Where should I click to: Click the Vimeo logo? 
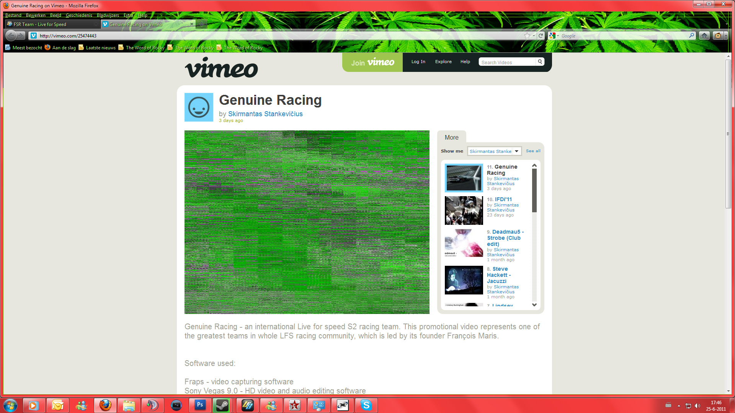(221, 68)
